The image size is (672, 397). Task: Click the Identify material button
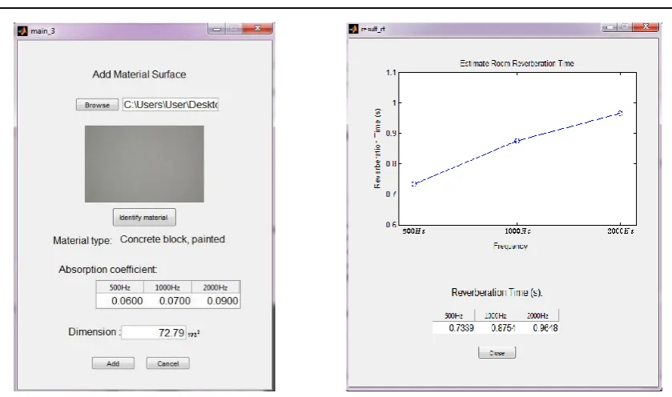[144, 217]
